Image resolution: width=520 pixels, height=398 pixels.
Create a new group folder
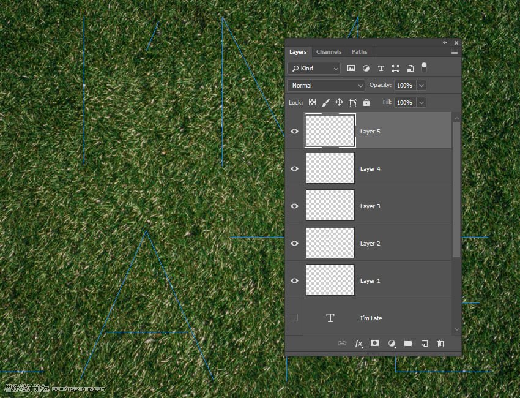click(x=408, y=344)
